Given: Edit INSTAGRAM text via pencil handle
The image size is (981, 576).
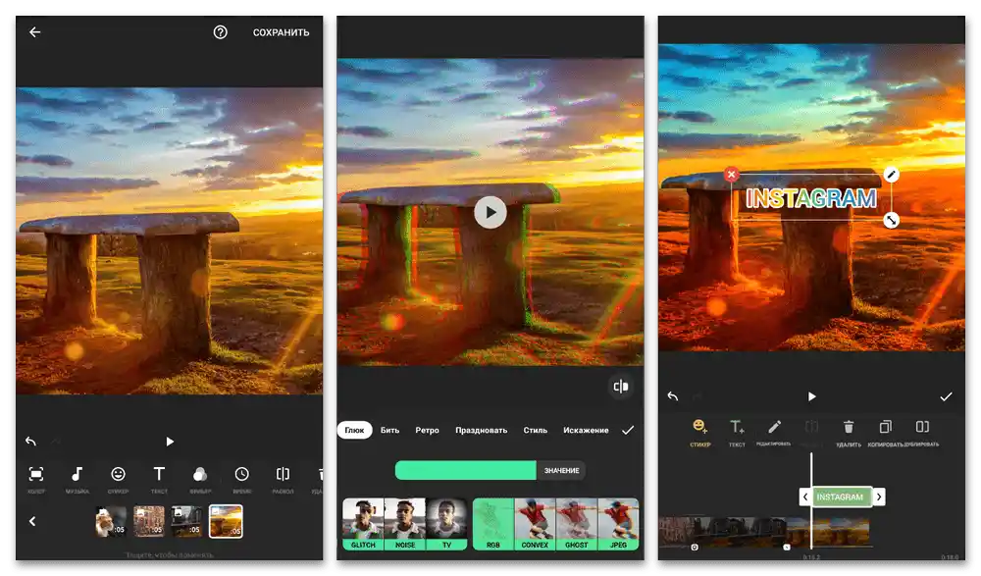Looking at the screenshot, I should 892,174.
